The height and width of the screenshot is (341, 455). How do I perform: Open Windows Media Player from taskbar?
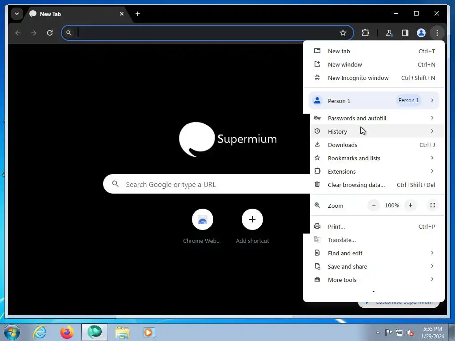click(149, 332)
